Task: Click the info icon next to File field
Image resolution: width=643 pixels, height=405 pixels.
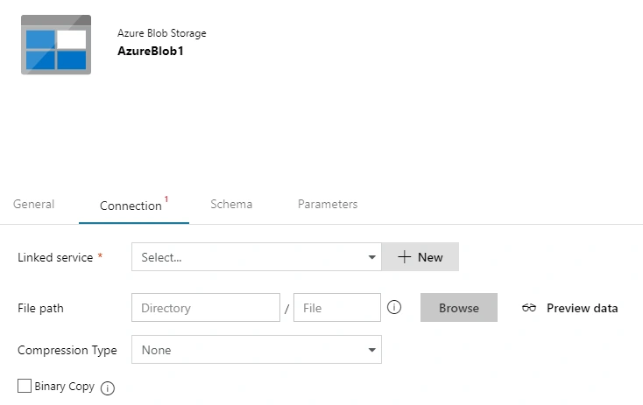Action: coord(394,307)
